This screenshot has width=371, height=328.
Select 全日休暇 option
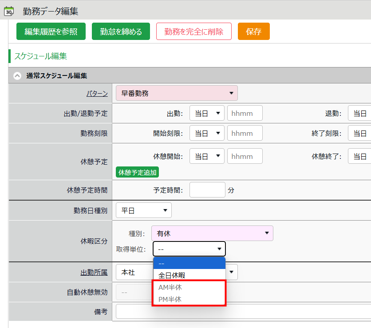(x=189, y=275)
